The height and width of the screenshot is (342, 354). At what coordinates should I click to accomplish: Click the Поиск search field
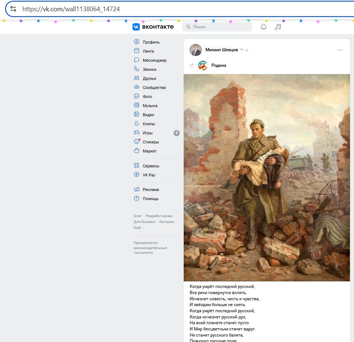tap(217, 27)
